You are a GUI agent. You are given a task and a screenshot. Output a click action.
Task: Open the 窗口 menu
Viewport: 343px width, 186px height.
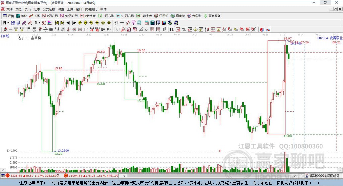point(79,9)
